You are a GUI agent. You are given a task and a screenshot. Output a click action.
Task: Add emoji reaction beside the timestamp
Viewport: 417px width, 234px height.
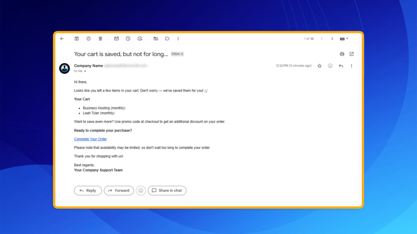pos(330,66)
